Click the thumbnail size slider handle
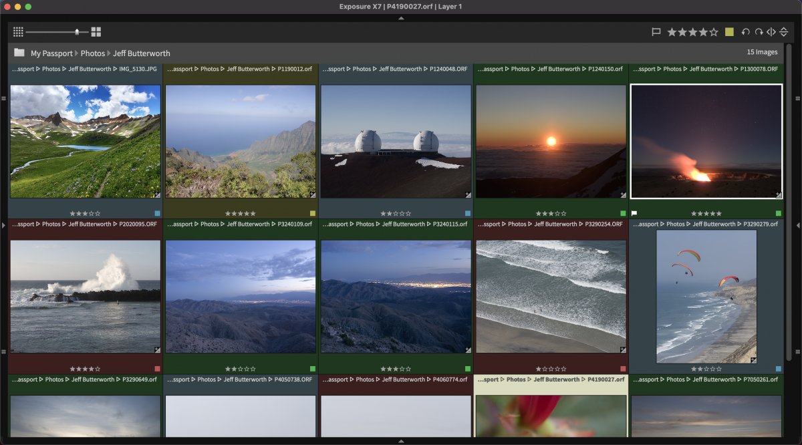 78,31
